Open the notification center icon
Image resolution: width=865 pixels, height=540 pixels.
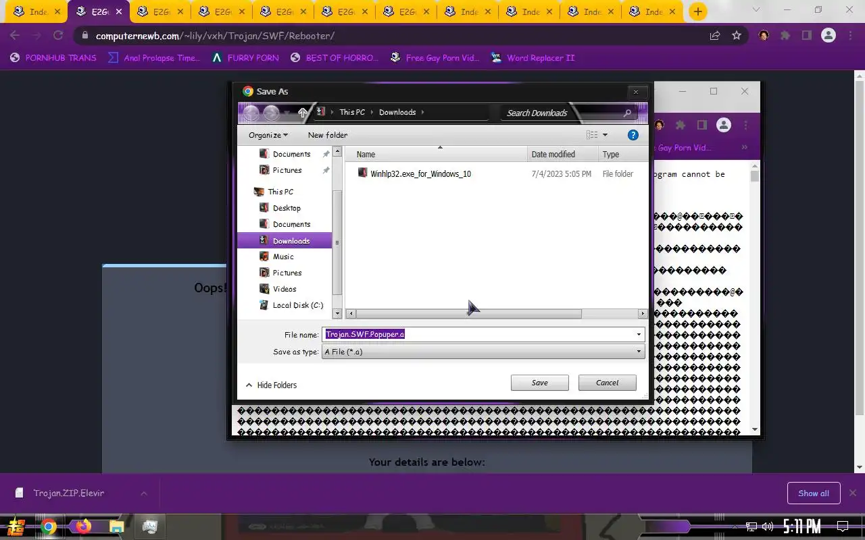coord(843,526)
